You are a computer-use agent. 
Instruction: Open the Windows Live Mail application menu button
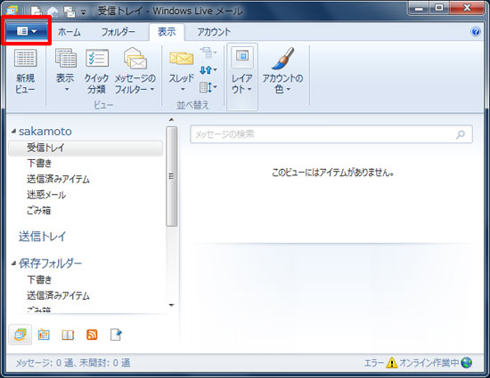point(26,31)
